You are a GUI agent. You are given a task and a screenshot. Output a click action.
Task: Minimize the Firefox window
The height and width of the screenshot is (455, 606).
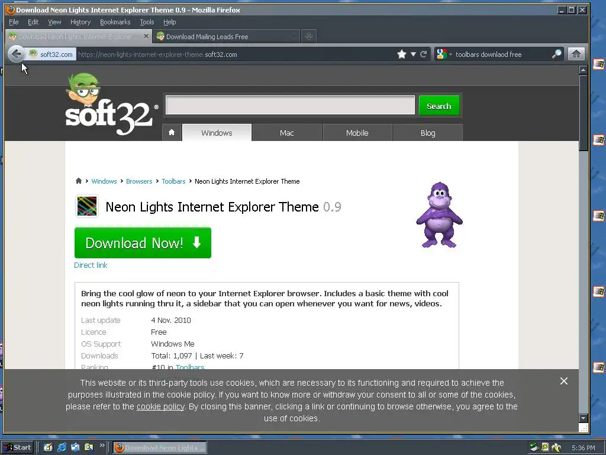point(562,10)
